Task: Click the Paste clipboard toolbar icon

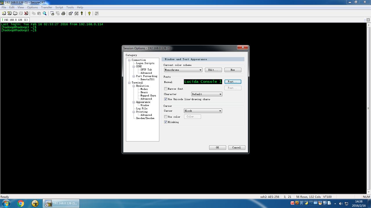Action: [39, 13]
